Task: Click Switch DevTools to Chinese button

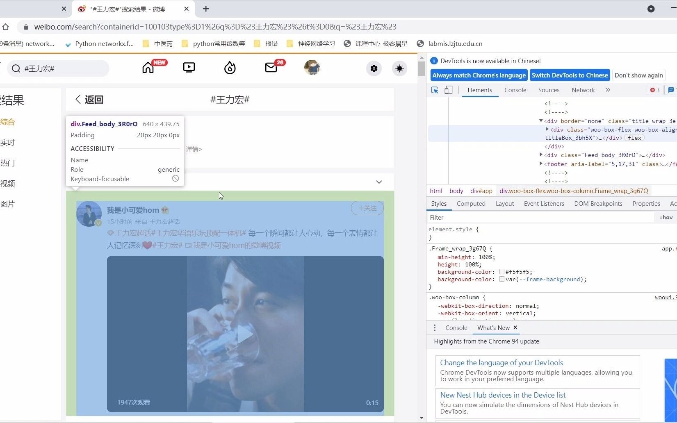Action: coord(570,75)
